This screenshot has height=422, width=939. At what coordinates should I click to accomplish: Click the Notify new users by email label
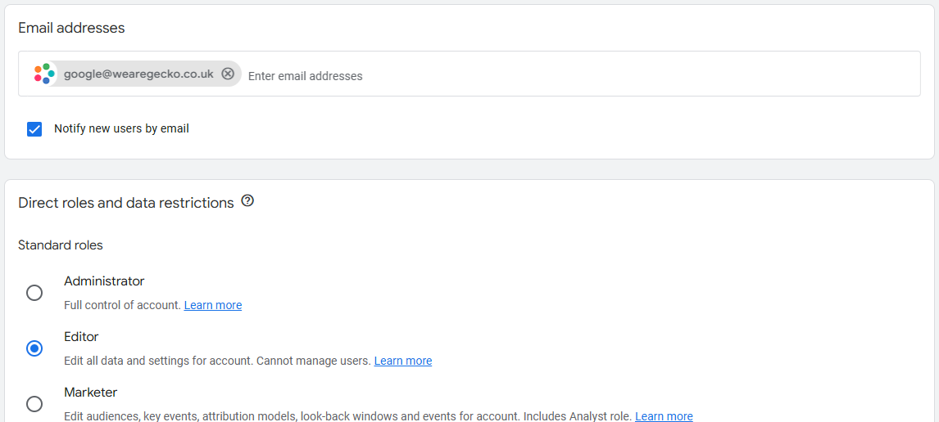(x=121, y=128)
